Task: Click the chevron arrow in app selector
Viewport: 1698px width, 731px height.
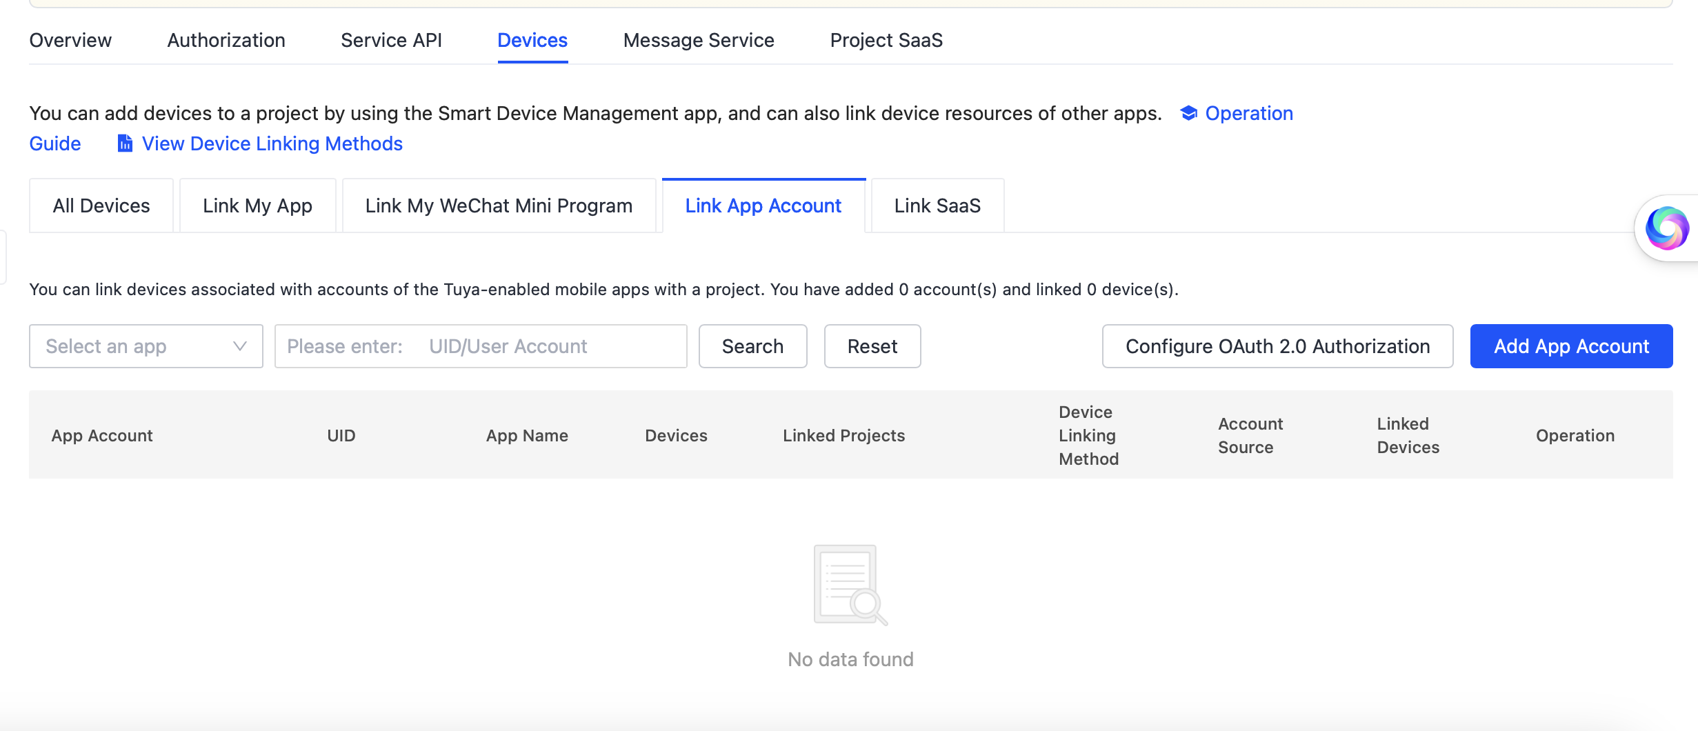Action: tap(239, 346)
